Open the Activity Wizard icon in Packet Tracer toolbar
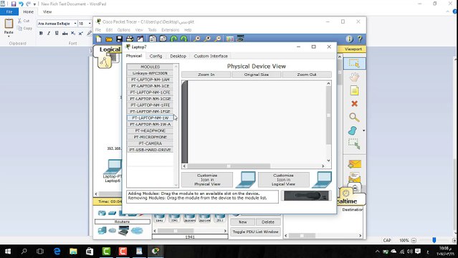Viewport: 458px width, 258px height. (x=140, y=39)
